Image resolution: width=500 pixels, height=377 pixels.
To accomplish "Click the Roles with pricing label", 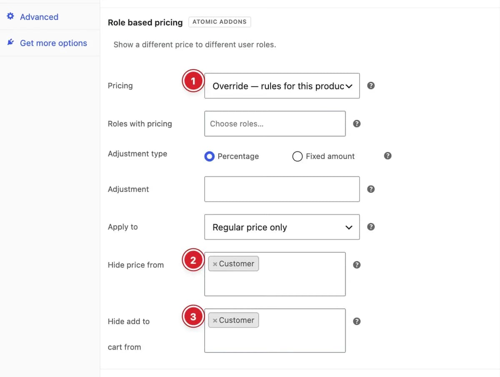I will pos(140,124).
